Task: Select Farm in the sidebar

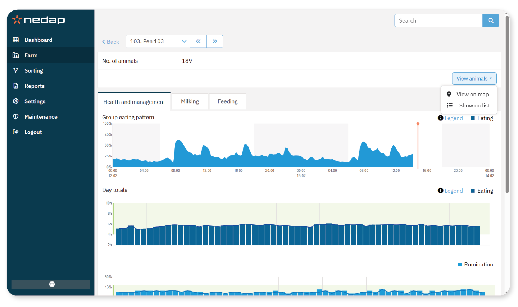Action: point(50,55)
